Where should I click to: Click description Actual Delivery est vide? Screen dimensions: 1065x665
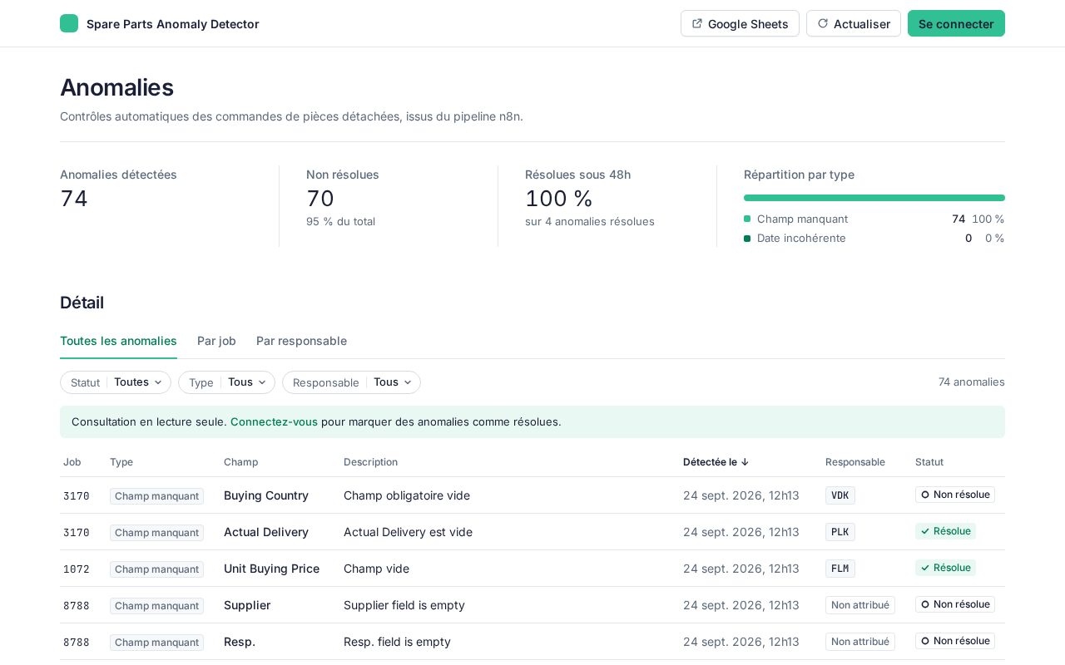tap(409, 532)
